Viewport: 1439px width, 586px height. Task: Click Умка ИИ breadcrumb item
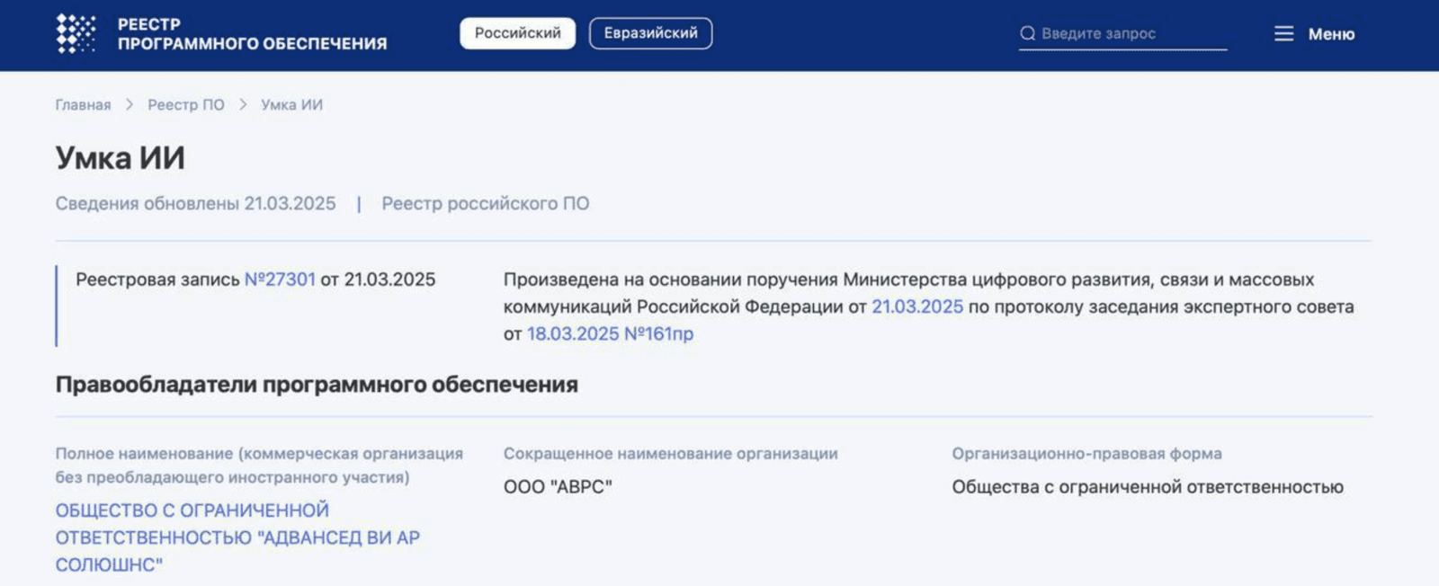pyautogui.click(x=291, y=105)
